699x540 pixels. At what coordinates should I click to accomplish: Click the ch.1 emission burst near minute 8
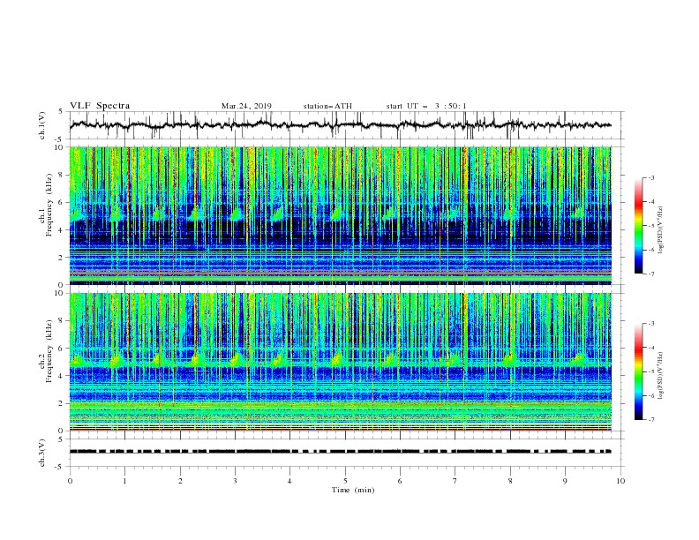pyautogui.click(x=509, y=213)
